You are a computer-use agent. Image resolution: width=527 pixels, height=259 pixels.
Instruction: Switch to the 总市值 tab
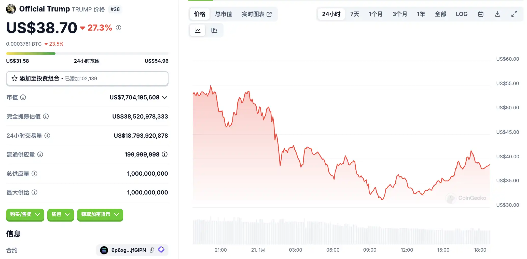point(224,14)
